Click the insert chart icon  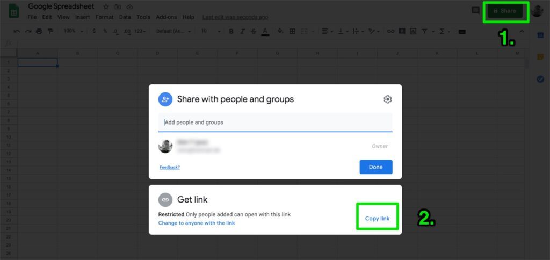click(x=413, y=31)
